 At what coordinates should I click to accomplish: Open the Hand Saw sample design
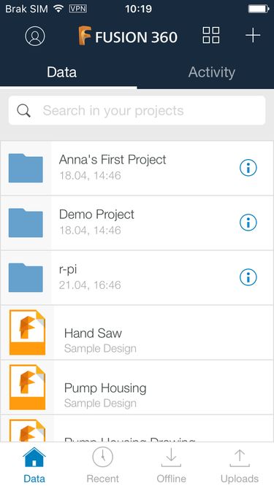[x=137, y=333]
